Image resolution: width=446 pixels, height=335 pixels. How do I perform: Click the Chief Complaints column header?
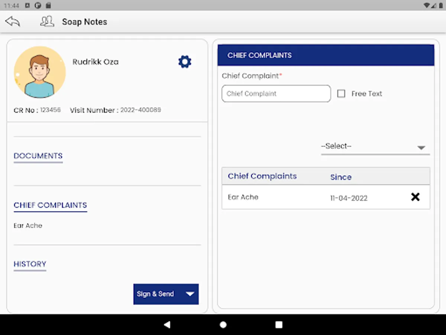pyautogui.click(x=262, y=176)
